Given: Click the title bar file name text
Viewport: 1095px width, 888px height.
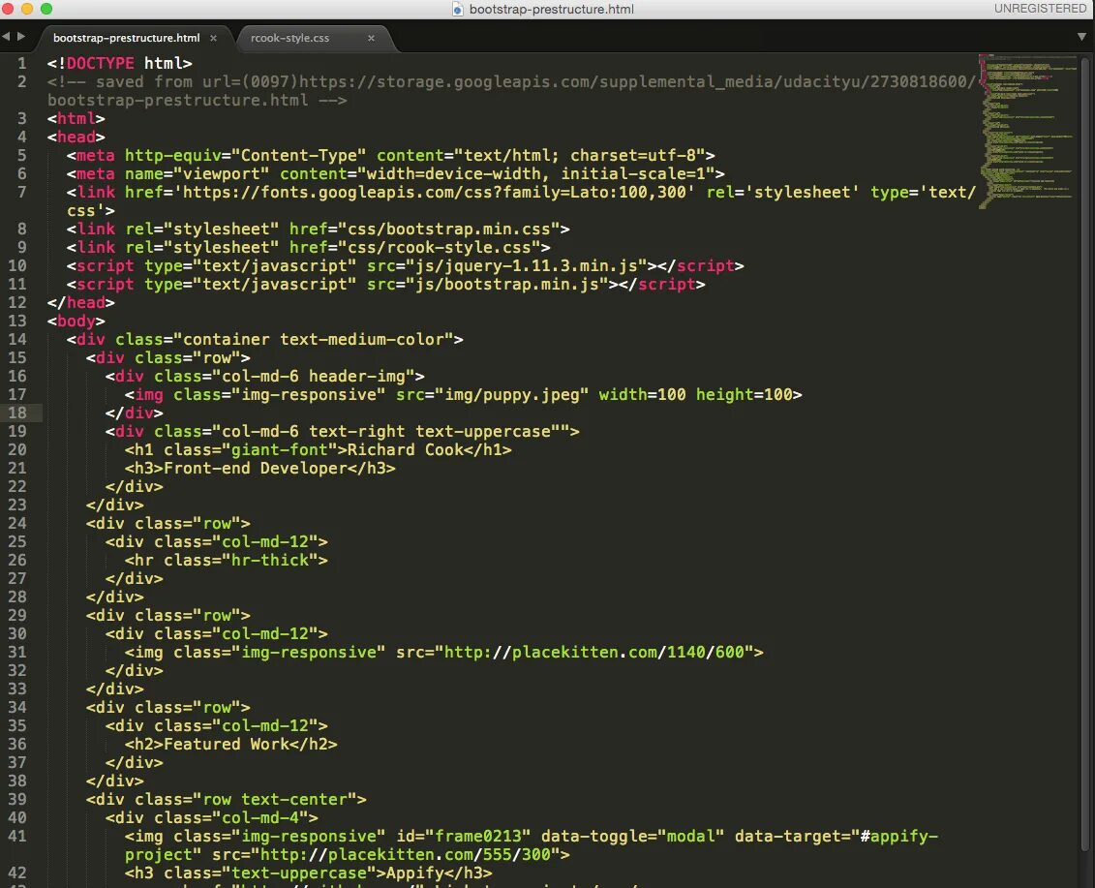Looking at the screenshot, I should click(x=552, y=9).
